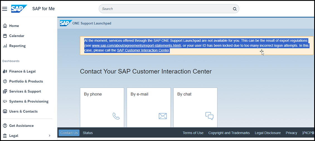Open Legal Disclosure footer link

[x=268, y=133]
